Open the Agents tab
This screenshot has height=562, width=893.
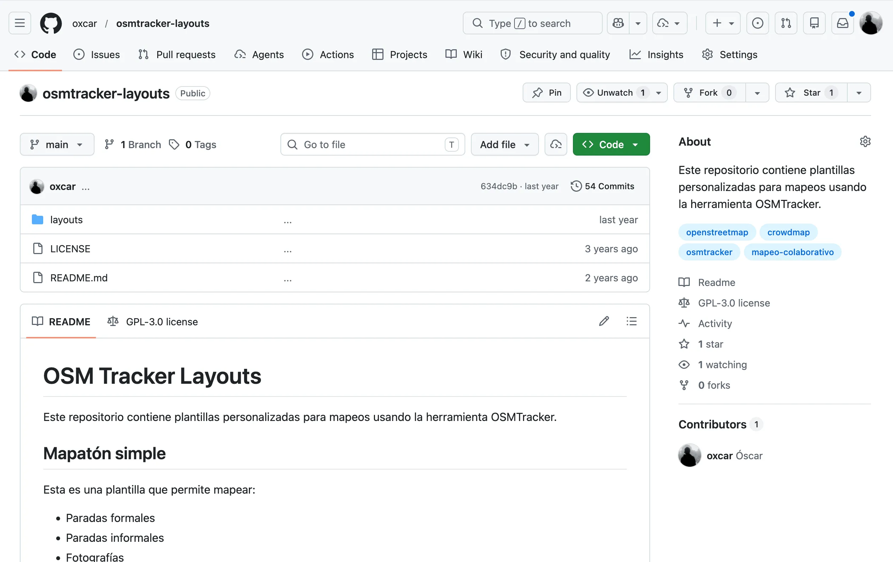(259, 55)
